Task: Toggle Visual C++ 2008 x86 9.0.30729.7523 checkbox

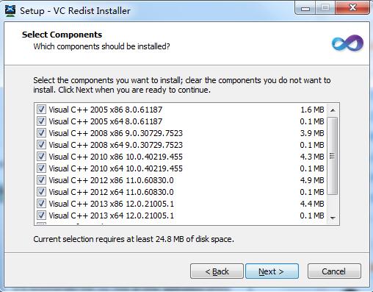Action: [x=41, y=132]
